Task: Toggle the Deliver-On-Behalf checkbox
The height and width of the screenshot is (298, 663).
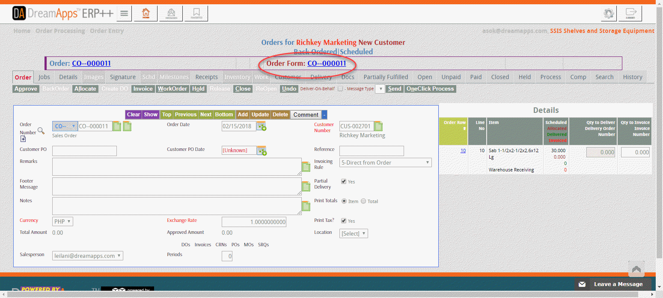Action: pyautogui.click(x=340, y=89)
